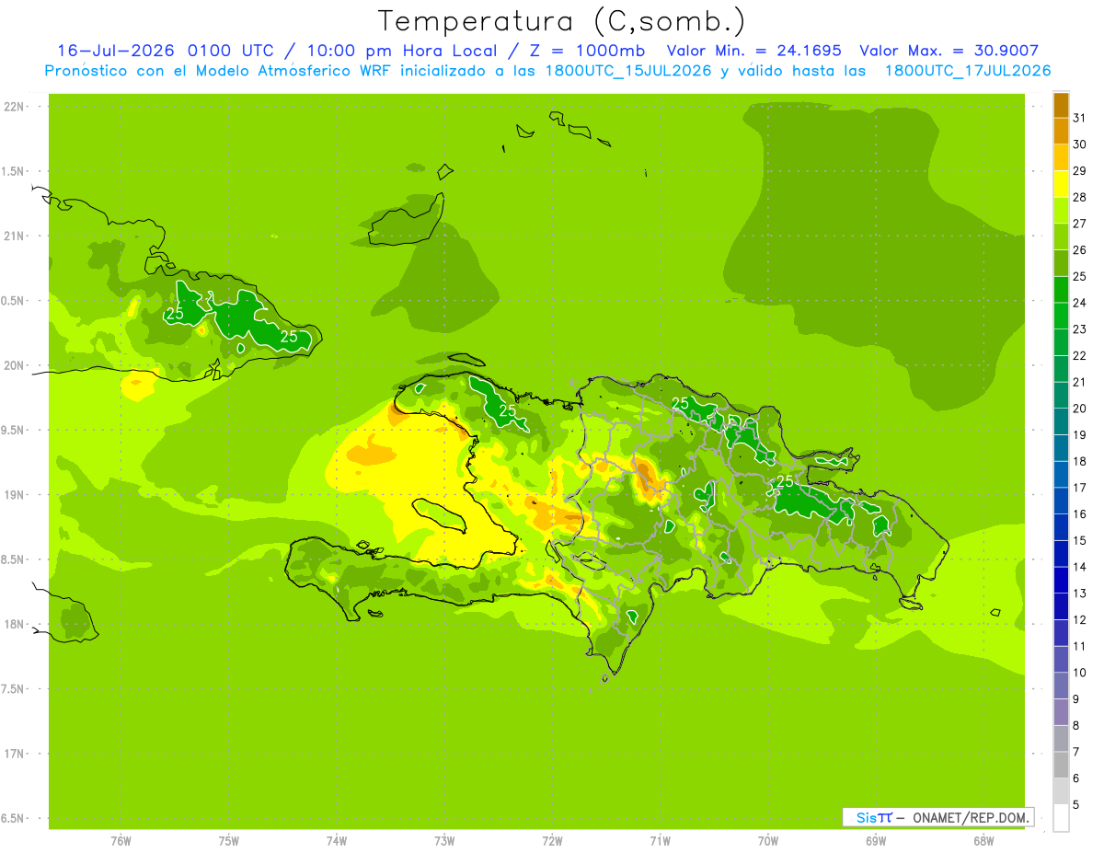Click the latitude label '17N'

point(16,755)
